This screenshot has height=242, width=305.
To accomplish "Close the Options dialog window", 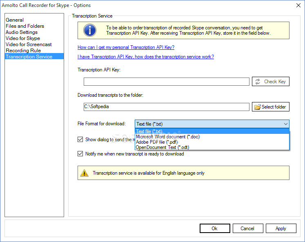I will point(298,5).
